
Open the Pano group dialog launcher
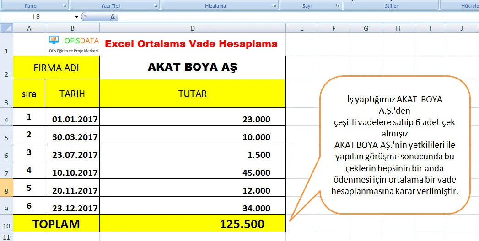[64, 6]
